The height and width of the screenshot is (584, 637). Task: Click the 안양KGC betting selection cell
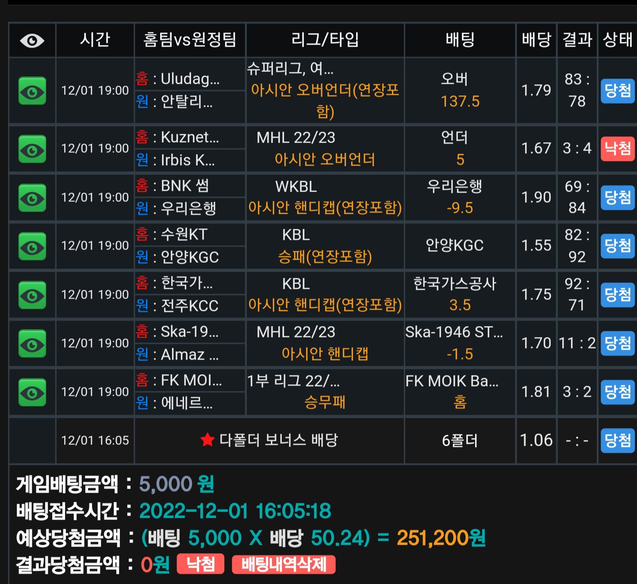pos(460,246)
